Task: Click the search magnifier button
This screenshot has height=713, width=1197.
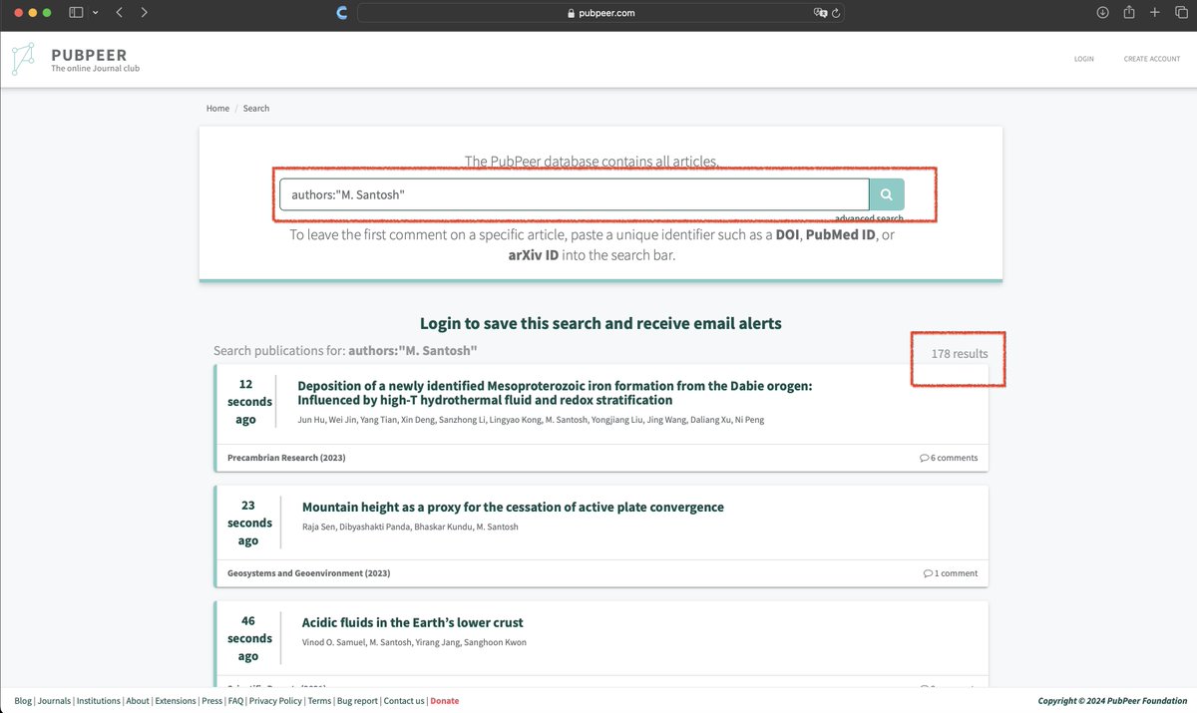Action: [x=886, y=192]
